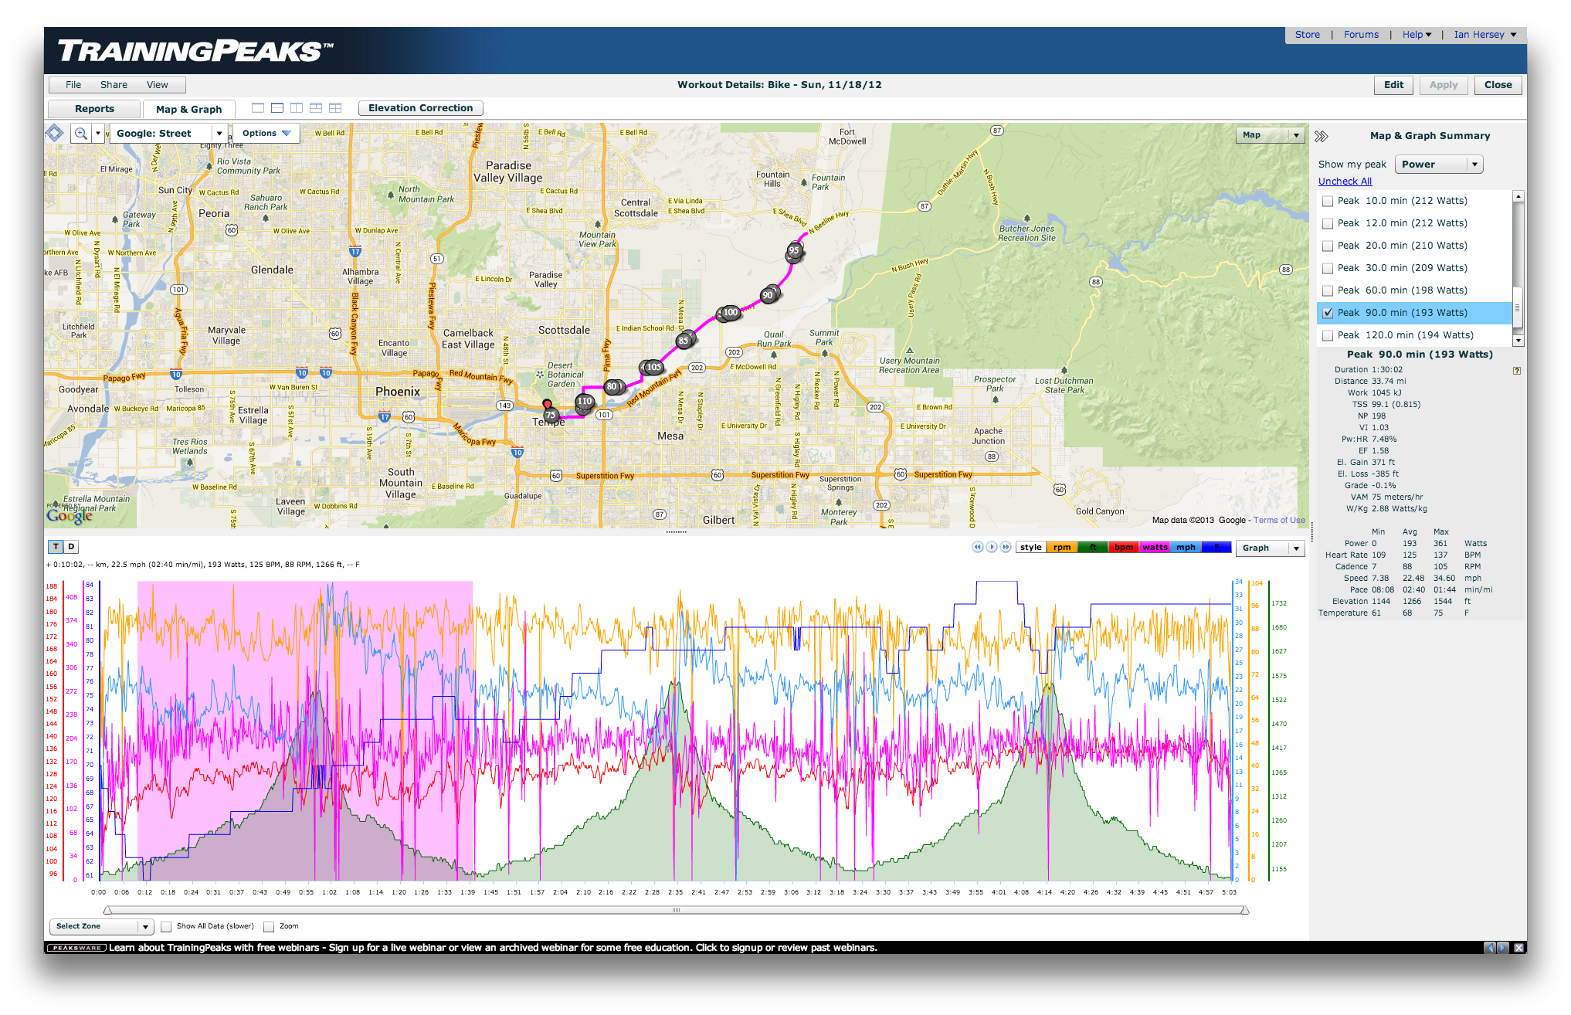Click the magenta watts color swatch

(1155, 548)
